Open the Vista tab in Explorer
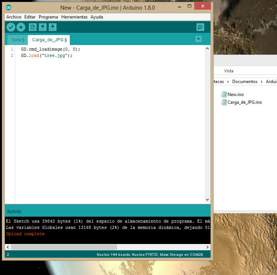This screenshot has height=275, width=277. click(x=229, y=71)
